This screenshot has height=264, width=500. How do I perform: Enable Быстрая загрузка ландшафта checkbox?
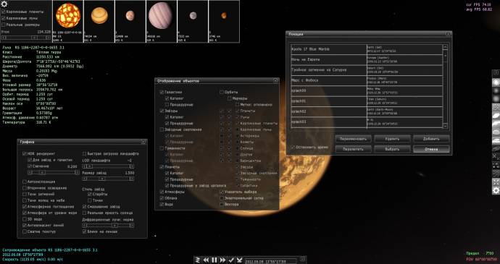tap(85, 153)
